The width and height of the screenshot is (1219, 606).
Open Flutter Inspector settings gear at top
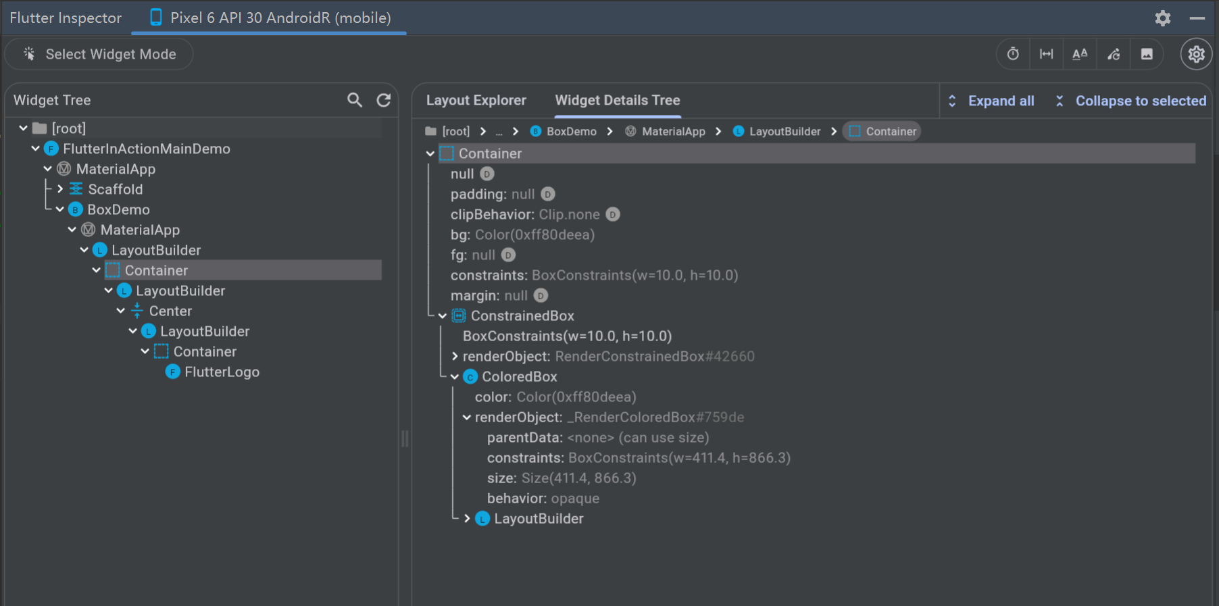point(1162,18)
